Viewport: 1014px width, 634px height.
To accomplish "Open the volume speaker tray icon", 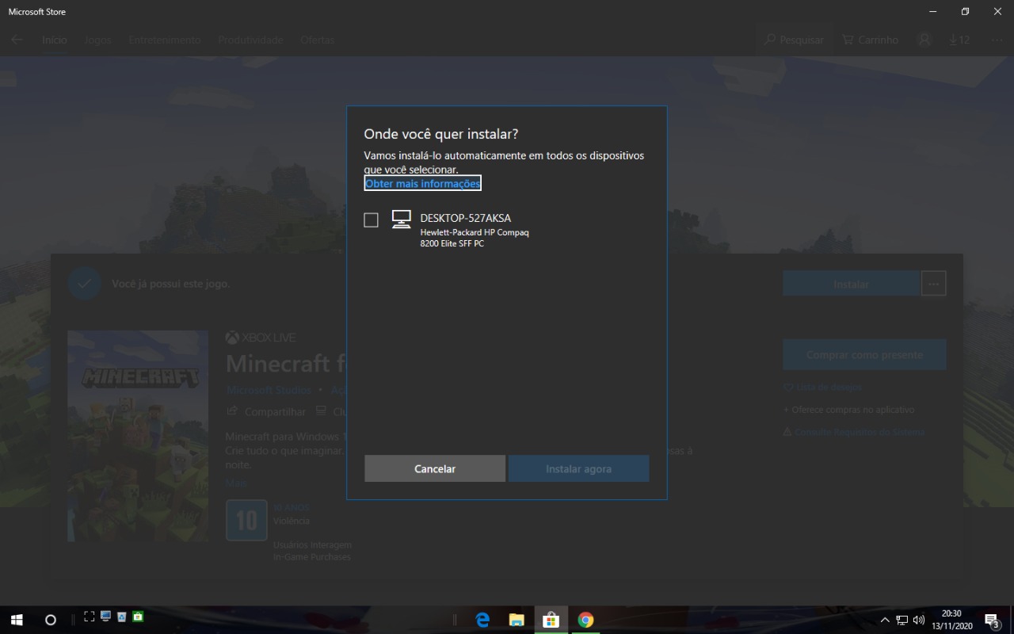I will coord(919,620).
